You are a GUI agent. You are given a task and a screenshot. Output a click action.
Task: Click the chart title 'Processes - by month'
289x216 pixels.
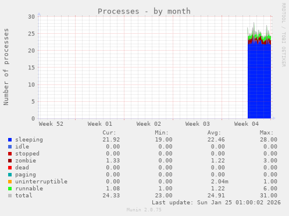144,11
